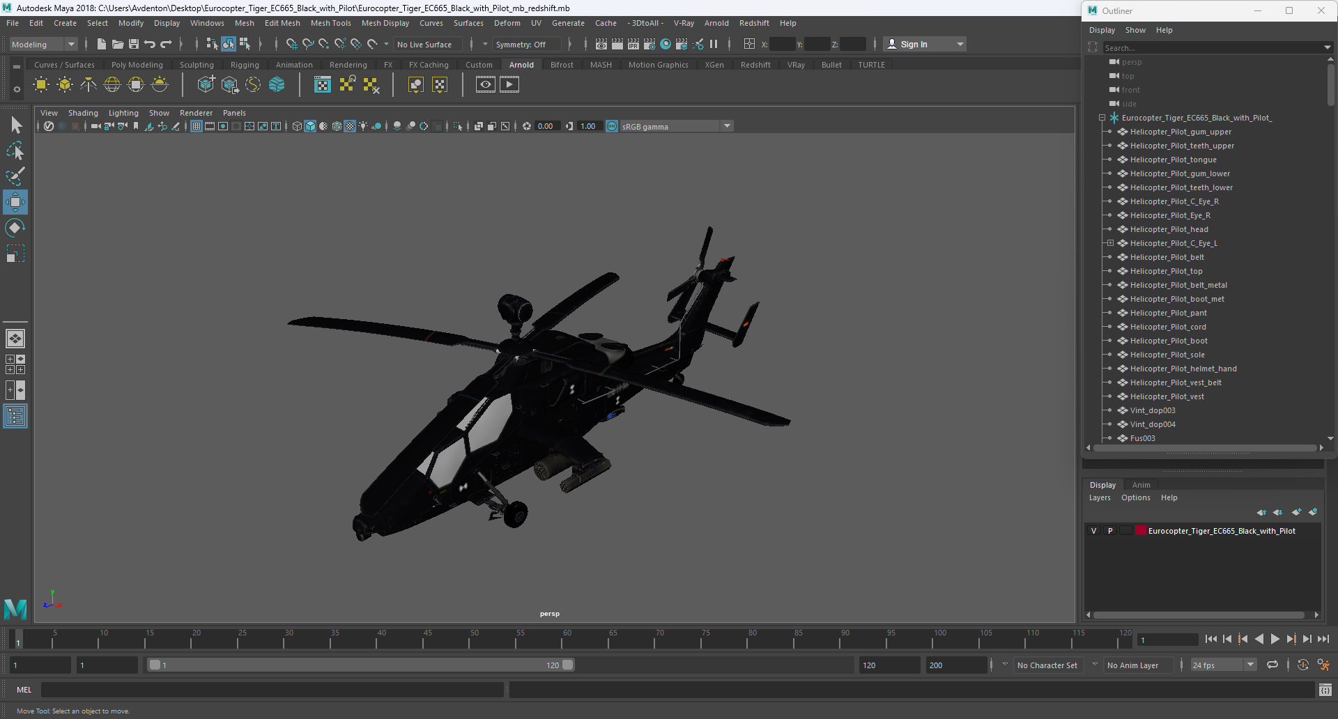Click the undo arrow icon
The width and height of the screenshot is (1338, 719).
click(x=150, y=44)
